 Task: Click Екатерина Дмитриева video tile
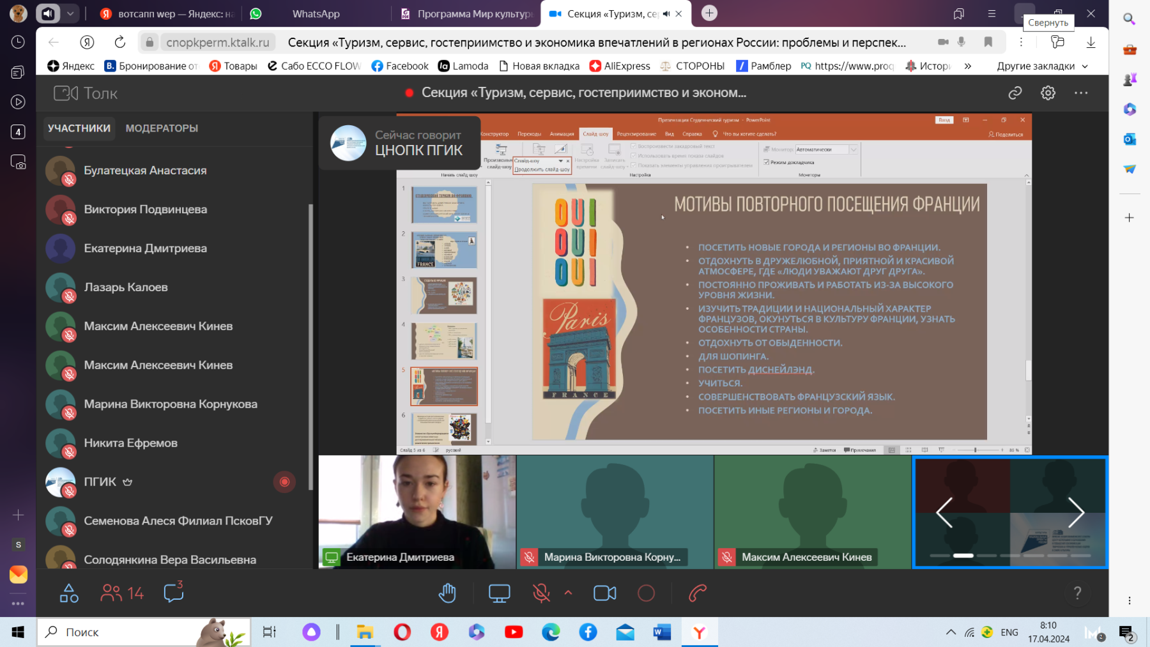click(x=417, y=512)
